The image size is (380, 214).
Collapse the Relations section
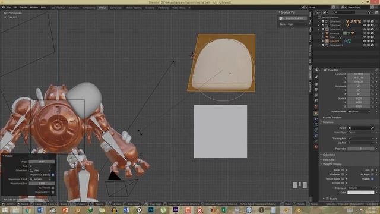[x=328, y=122]
